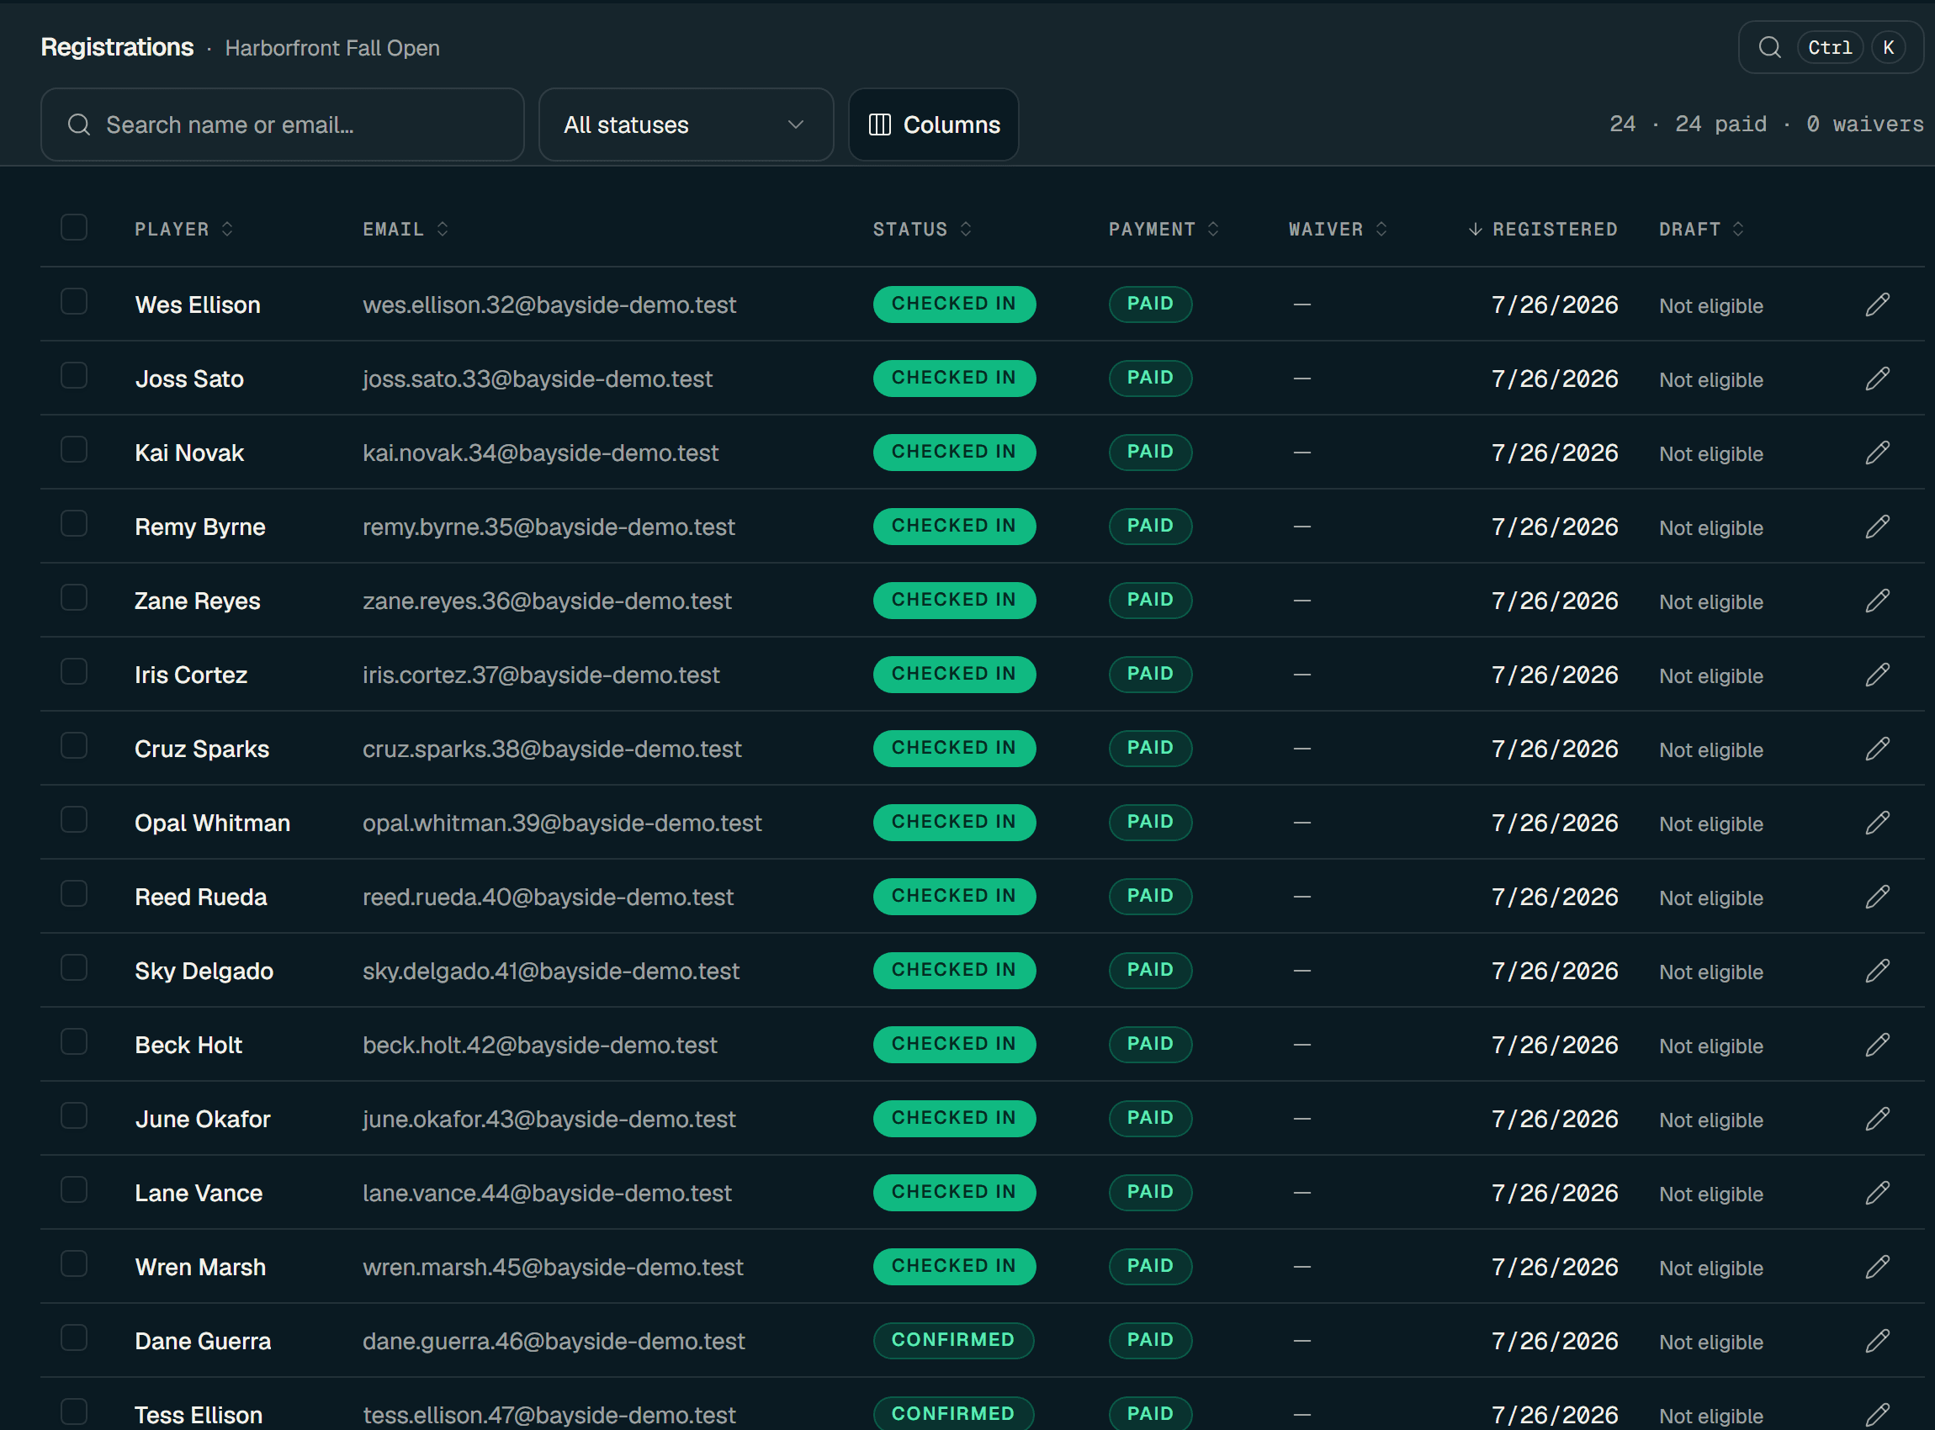Focus the Search name or email field
1935x1430 pixels.
[282, 124]
